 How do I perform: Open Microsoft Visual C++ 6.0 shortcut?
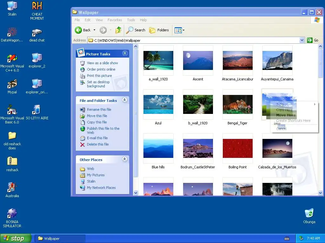point(12,63)
